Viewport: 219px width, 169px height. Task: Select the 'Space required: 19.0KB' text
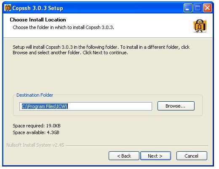[x=37, y=126]
